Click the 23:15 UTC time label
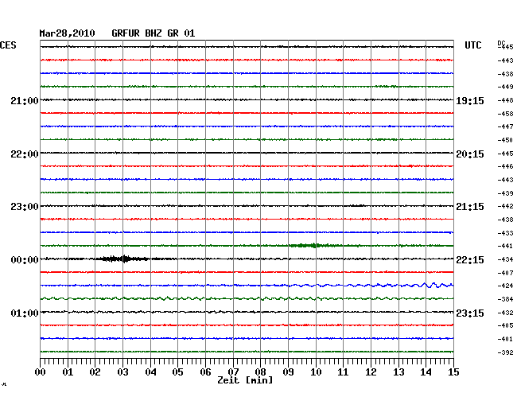 470,313
